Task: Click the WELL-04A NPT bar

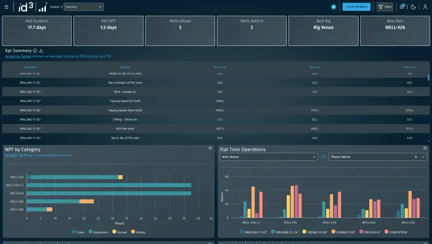Action: (x=109, y=193)
